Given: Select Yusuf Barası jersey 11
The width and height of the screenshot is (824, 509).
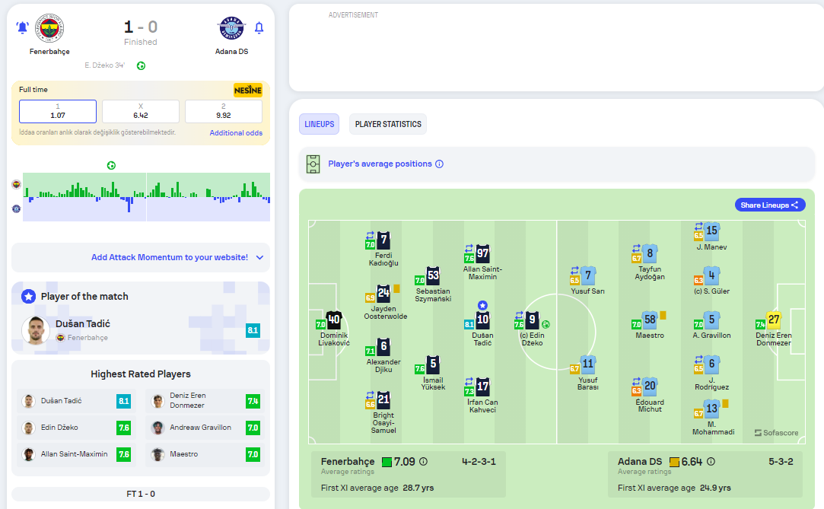Looking at the screenshot, I should click(x=588, y=364).
